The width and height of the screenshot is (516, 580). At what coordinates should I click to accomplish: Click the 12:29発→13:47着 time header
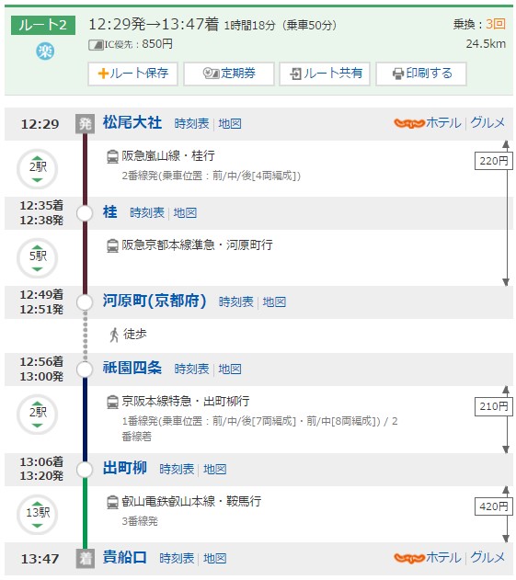154,25
